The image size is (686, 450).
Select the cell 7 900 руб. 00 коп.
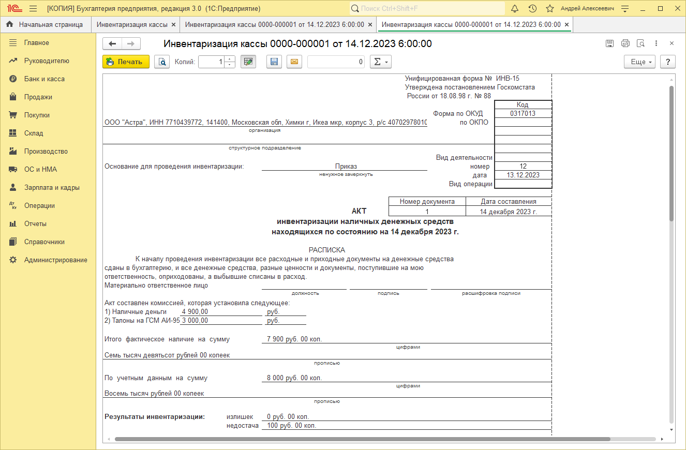407,339
